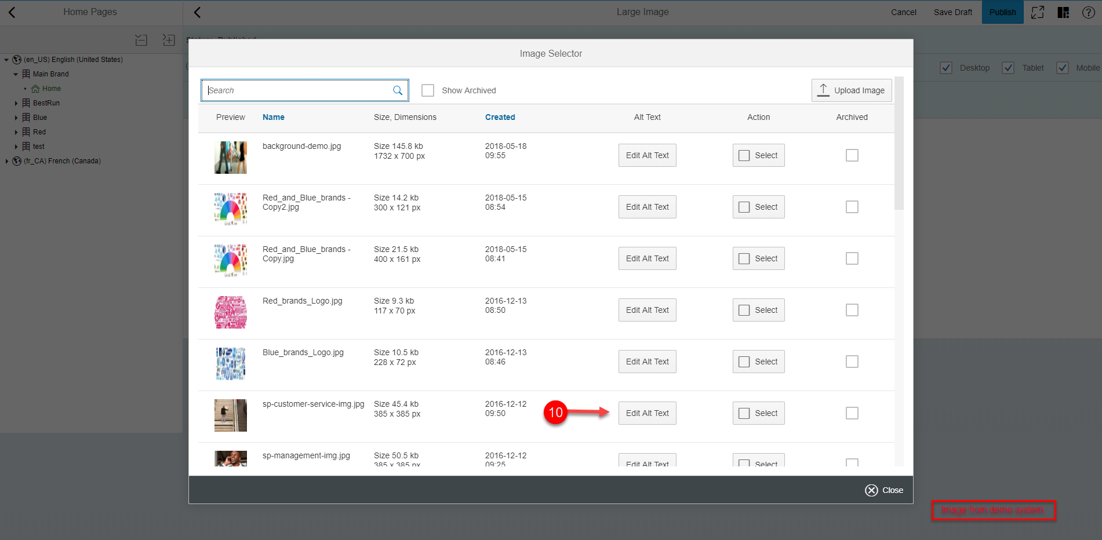The width and height of the screenshot is (1102, 540).
Task: Open fullscreen expand icon in top bar
Action: tap(1038, 12)
